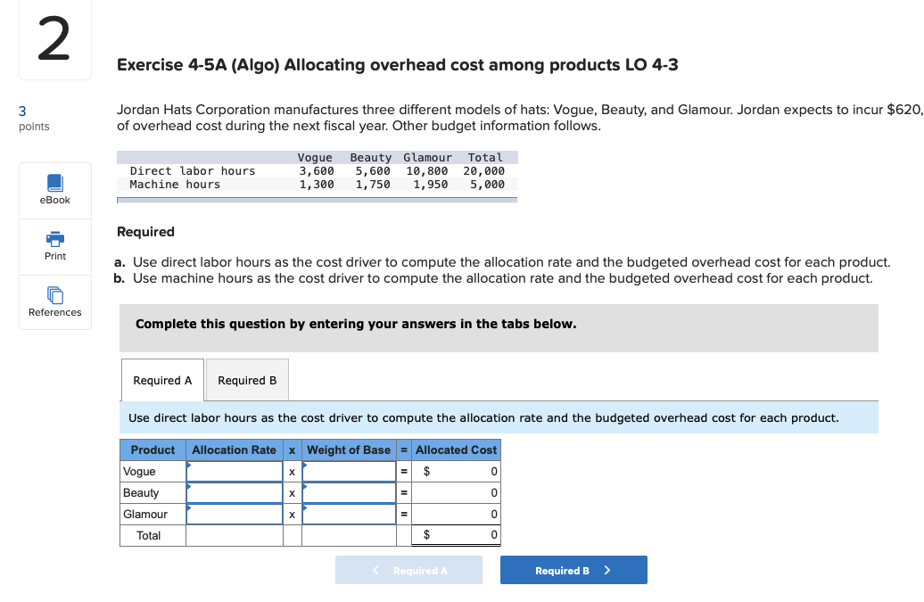Screen dimensions: 924x602
Task: Click Vogue's Weight of Base field
Action: [349, 471]
